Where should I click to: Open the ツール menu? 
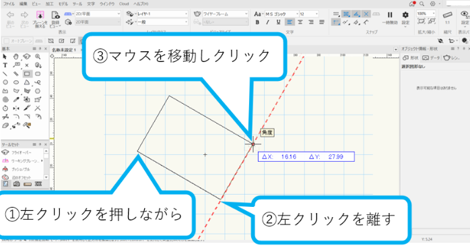(x=77, y=4)
